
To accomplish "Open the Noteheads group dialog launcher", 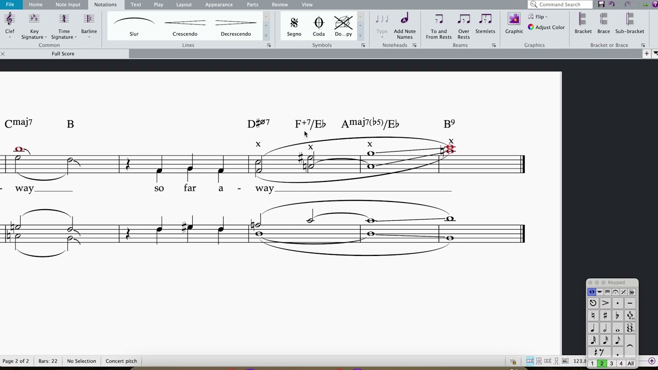I will 414,45.
